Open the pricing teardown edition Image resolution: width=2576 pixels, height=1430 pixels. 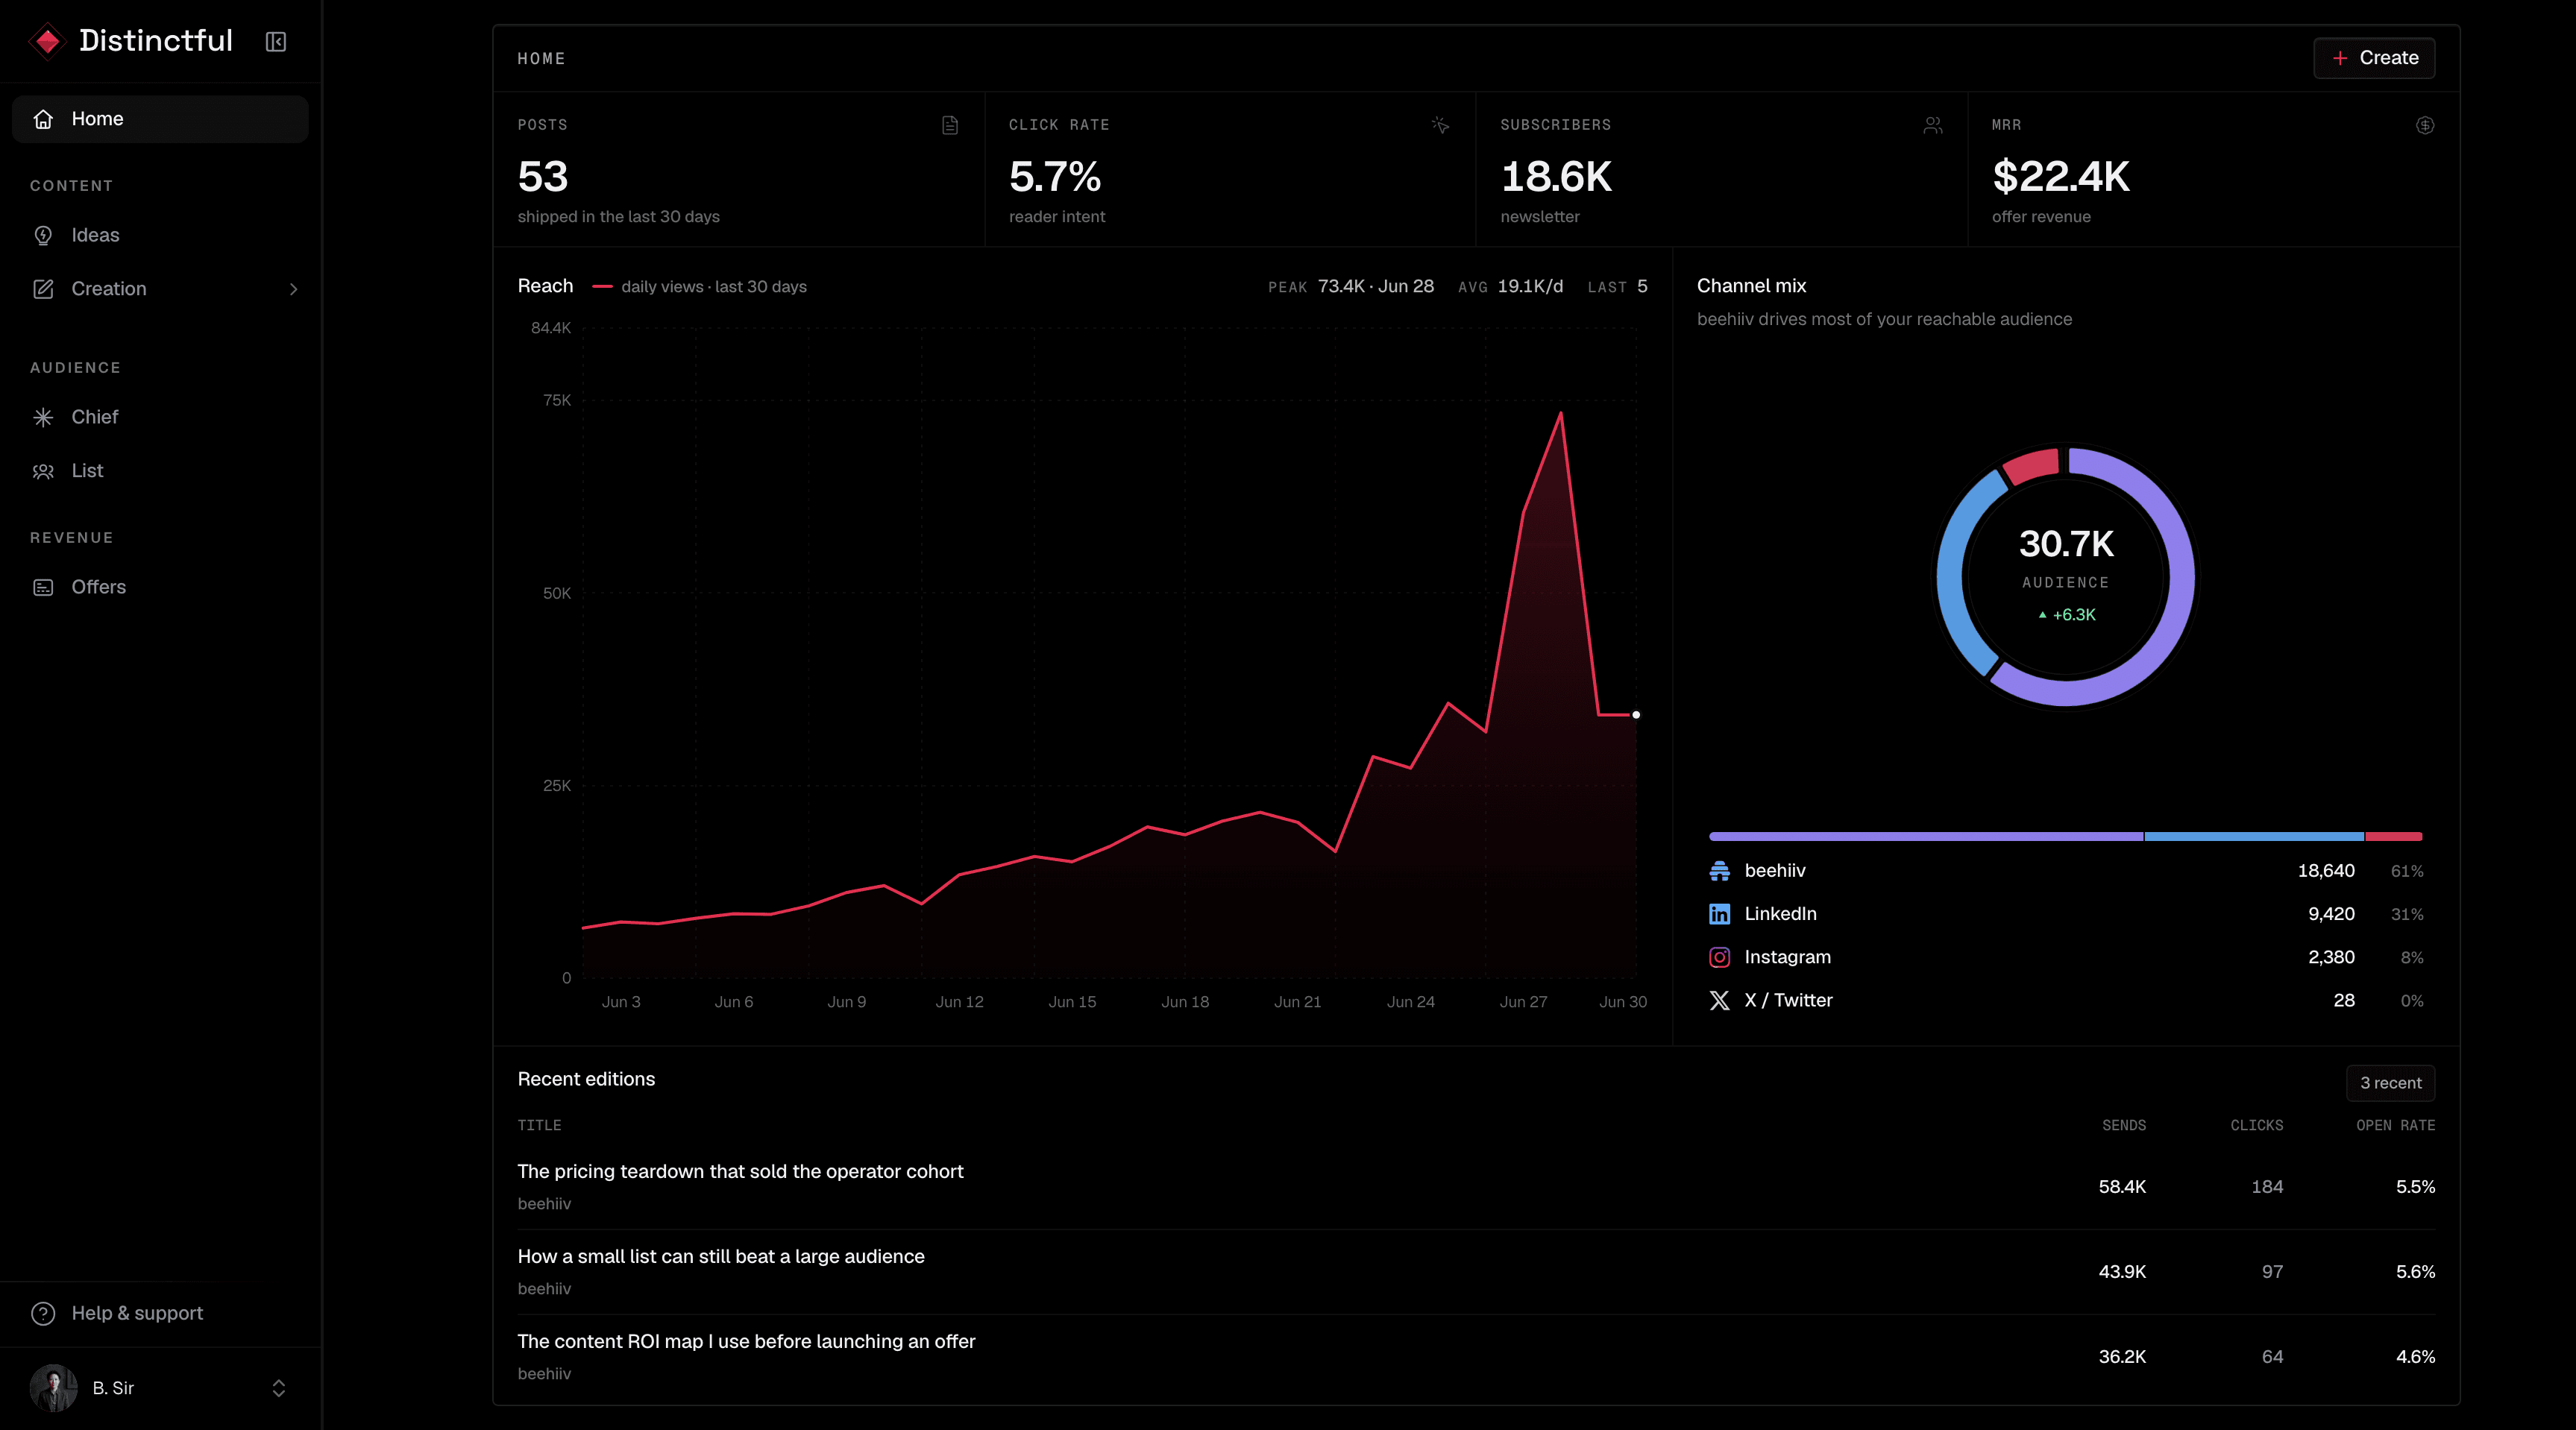tap(1476, 1187)
